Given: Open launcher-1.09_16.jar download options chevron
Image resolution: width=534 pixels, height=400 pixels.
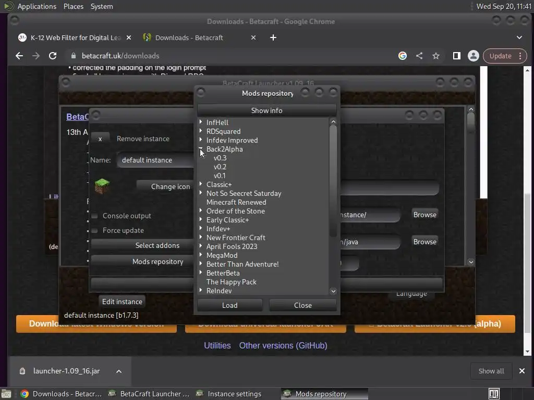Looking at the screenshot, I should (119, 371).
